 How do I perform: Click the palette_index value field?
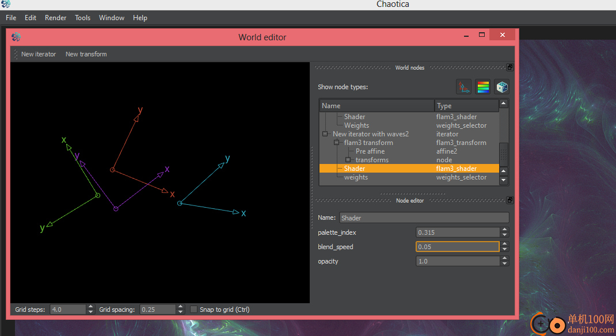pyautogui.click(x=458, y=232)
